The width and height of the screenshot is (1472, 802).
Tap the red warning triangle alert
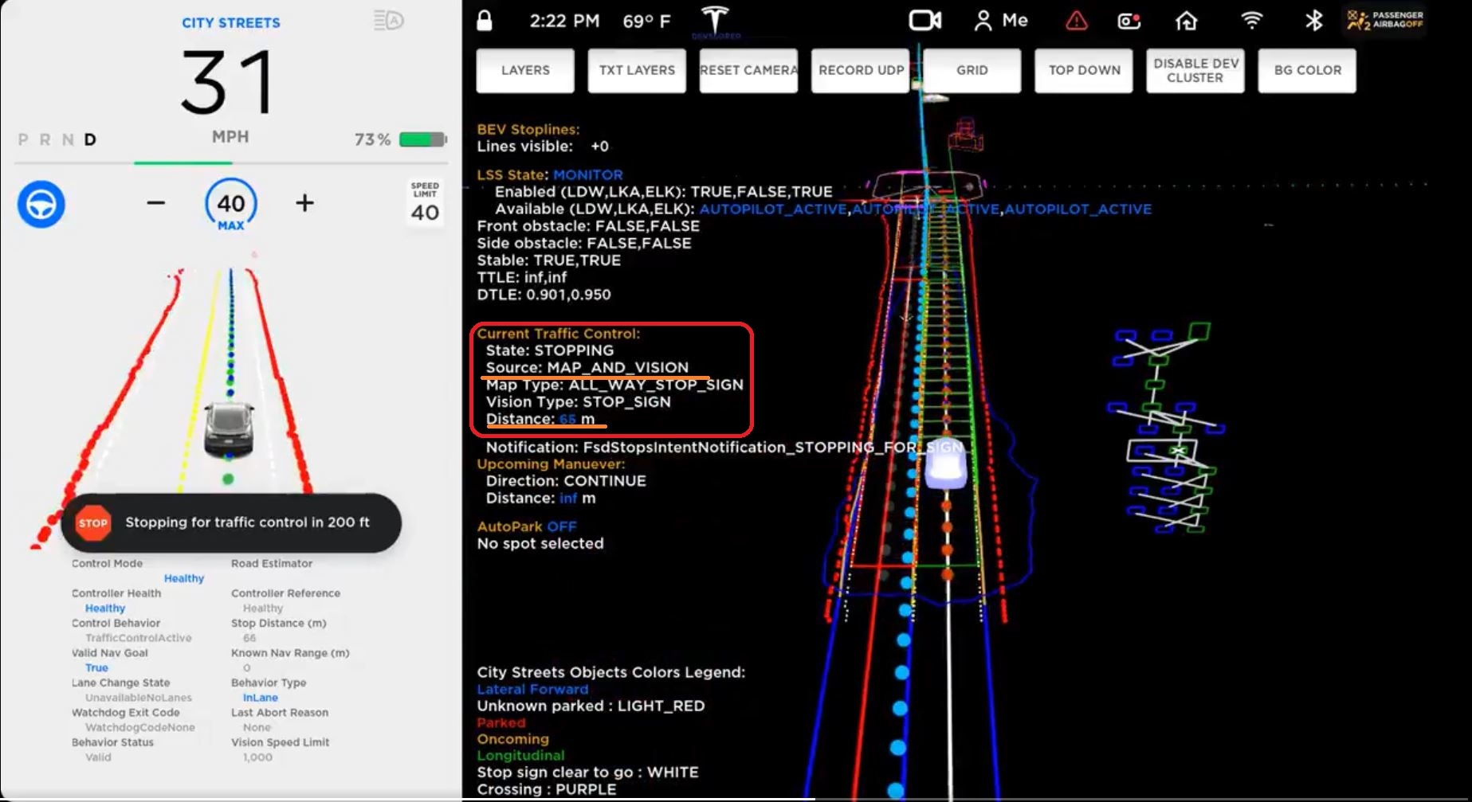pos(1076,21)
